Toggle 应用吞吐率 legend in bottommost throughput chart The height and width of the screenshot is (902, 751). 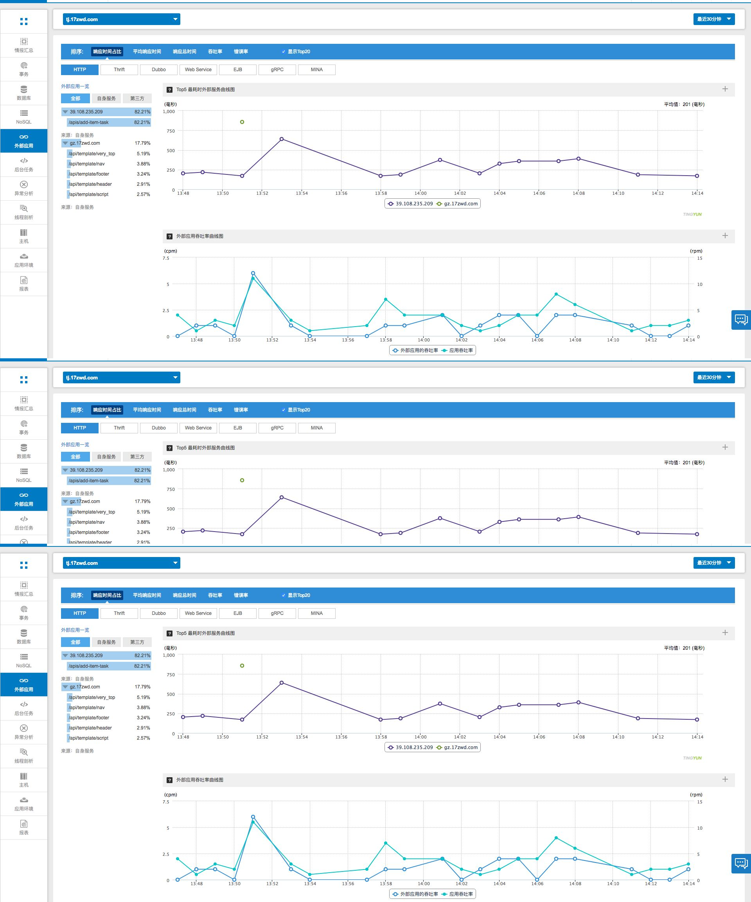coord(457,894)
